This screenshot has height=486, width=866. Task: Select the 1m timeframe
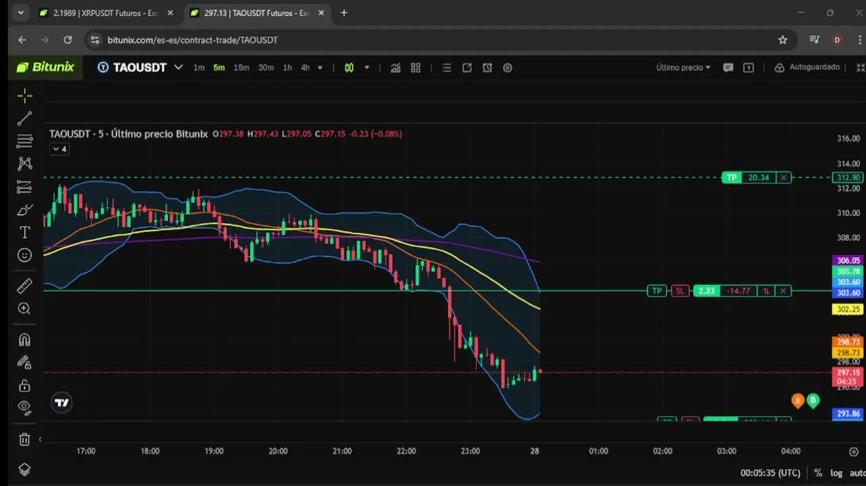(x=199, y=67)
